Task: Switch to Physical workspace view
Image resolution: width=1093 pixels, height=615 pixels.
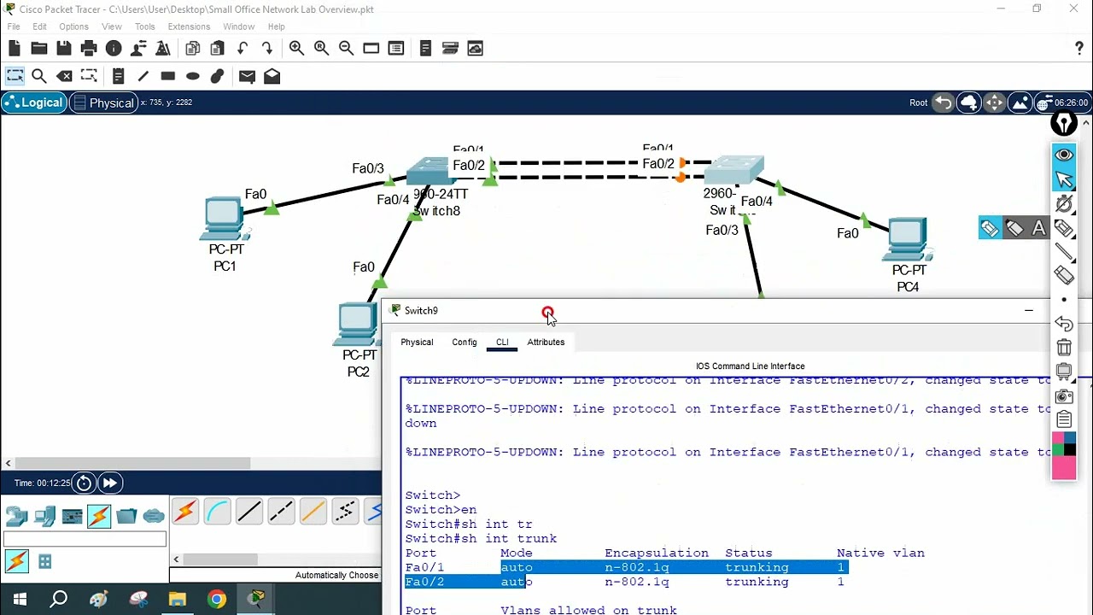Action: [103, 102]
